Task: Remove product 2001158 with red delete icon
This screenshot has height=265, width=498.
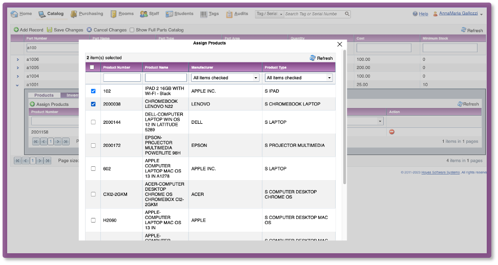Action: point(391,132)
